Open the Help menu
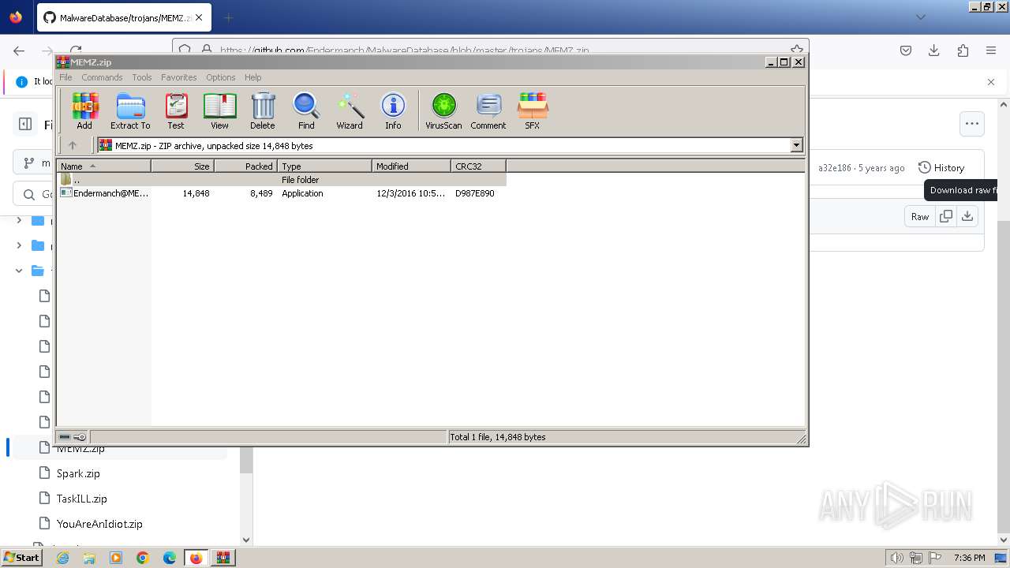The width and height of the screenshot is (1010, 568). tap(253, 77)
